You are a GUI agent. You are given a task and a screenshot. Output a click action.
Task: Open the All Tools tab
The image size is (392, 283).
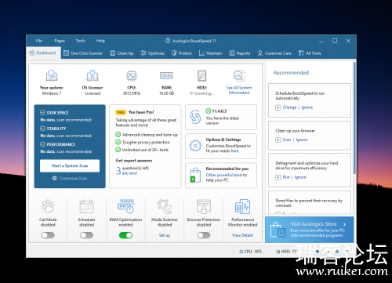coord(310,53)
